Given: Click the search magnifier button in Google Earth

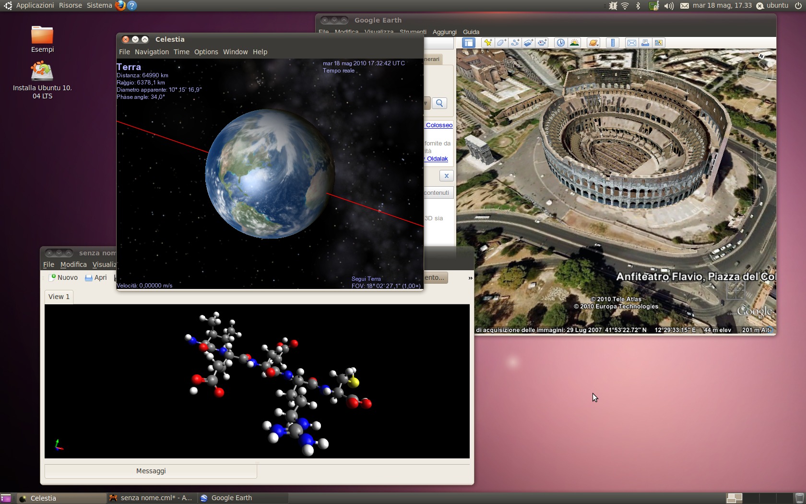Looking at the screenshot, I should tap(439, 103).
